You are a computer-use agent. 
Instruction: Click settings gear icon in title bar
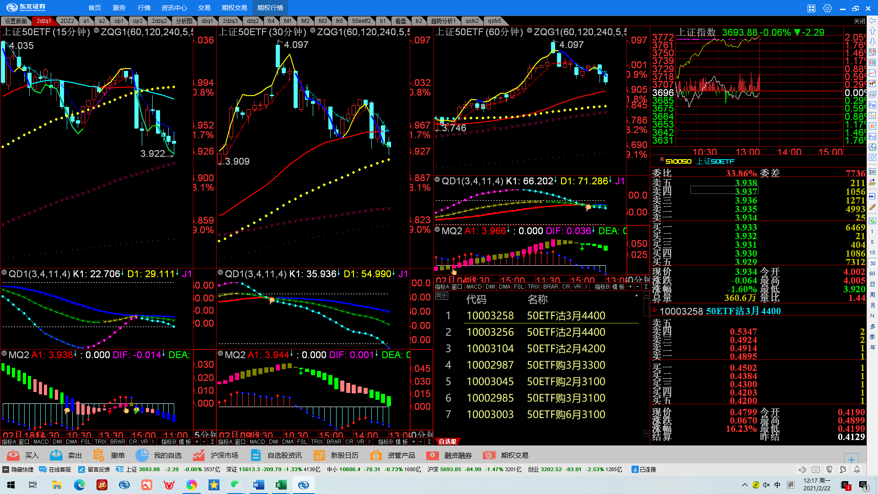tap(827, 8)
